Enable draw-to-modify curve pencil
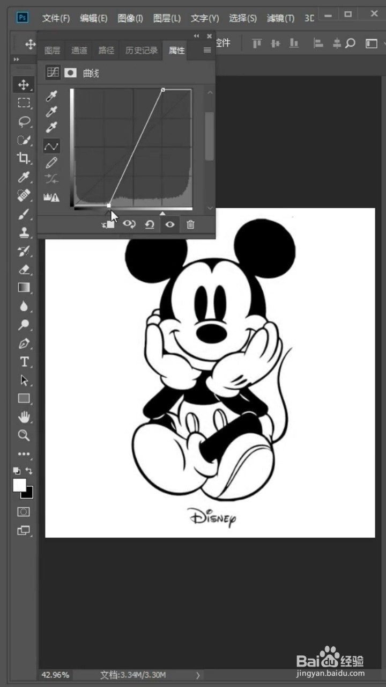The image size is (386, 687). (52, 162)
